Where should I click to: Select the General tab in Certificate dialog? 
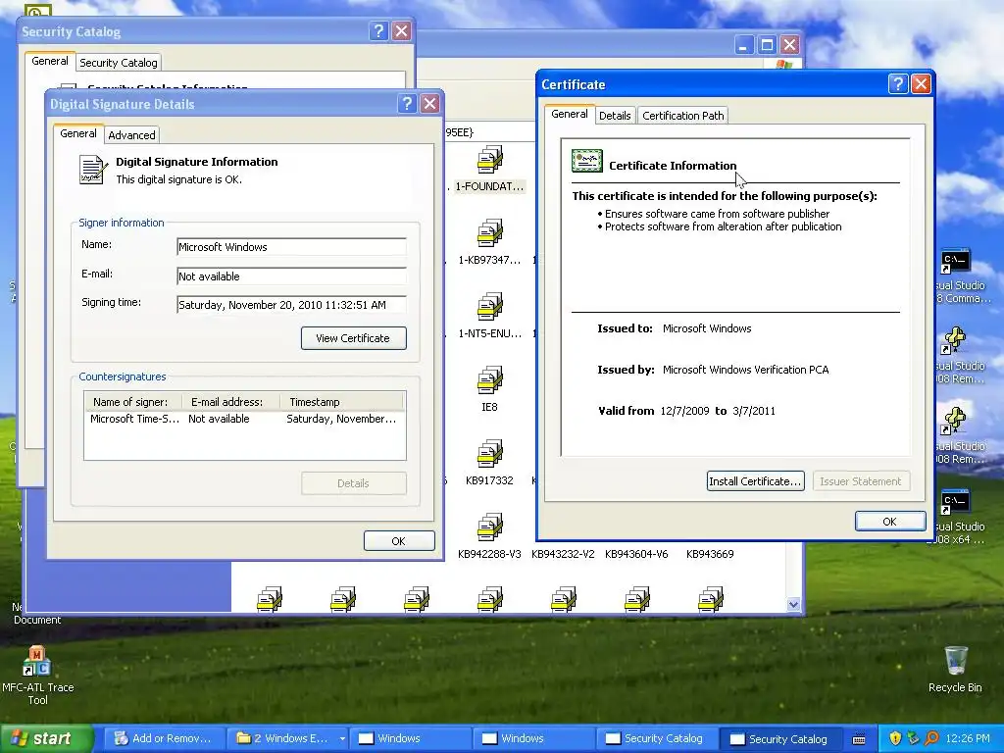570,114
